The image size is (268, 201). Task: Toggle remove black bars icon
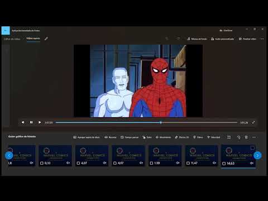point(229,137)
